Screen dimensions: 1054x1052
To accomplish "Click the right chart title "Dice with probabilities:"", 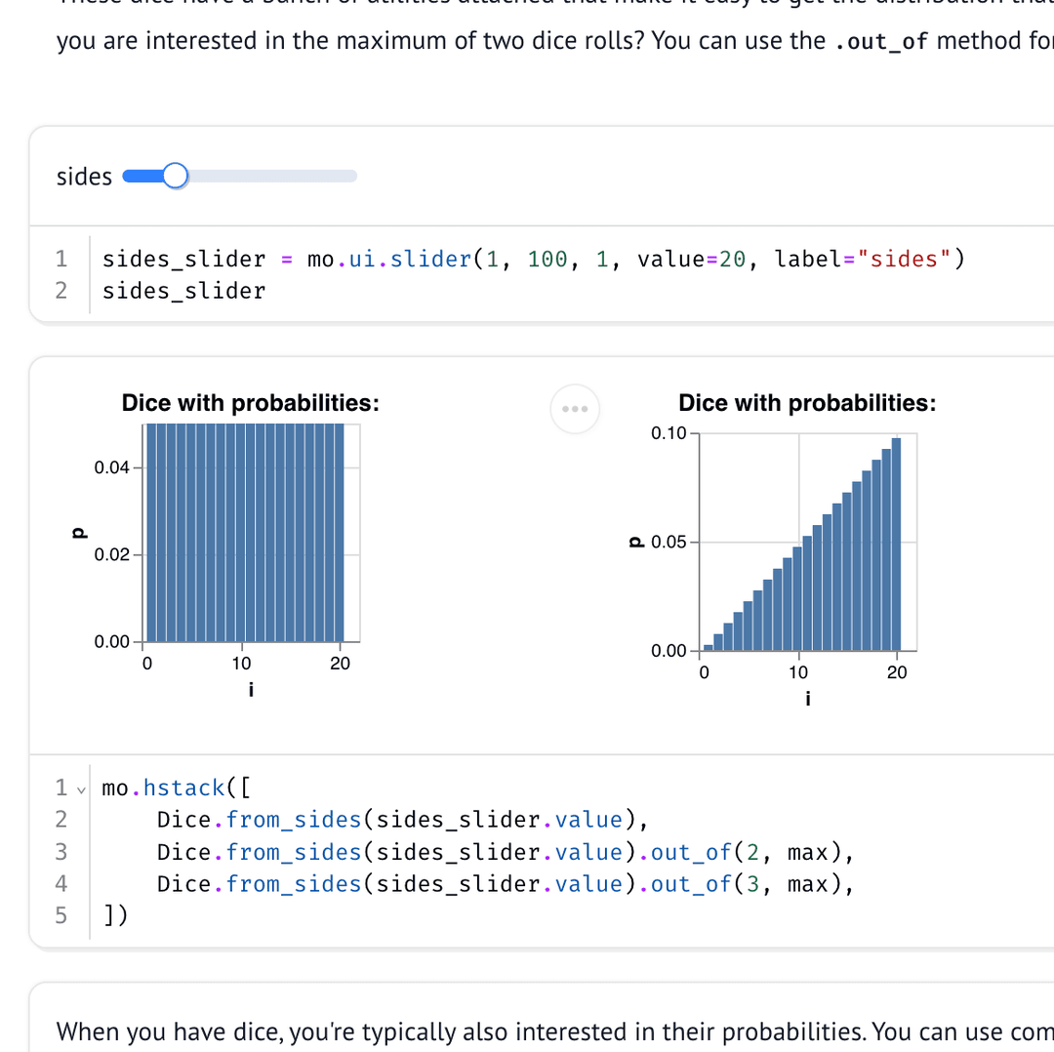I will (x=807, y=403).
